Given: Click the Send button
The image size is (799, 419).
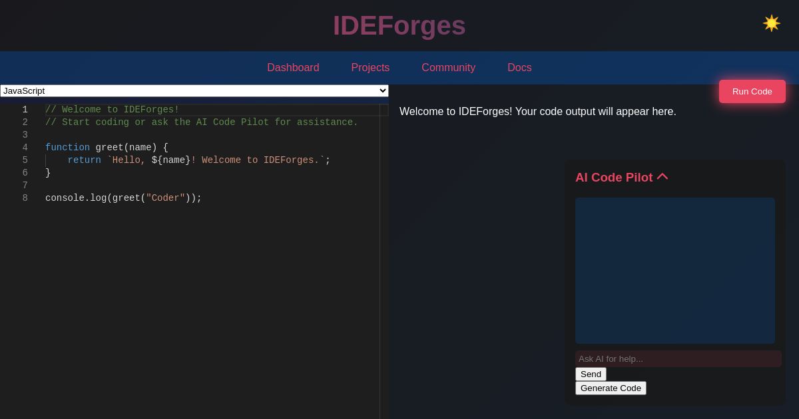Looking at the screenshot, I should 591,374.
